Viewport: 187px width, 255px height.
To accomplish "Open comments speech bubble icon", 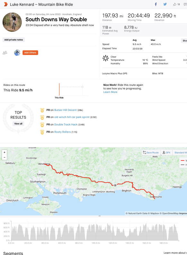I will (x=185, y=5).
